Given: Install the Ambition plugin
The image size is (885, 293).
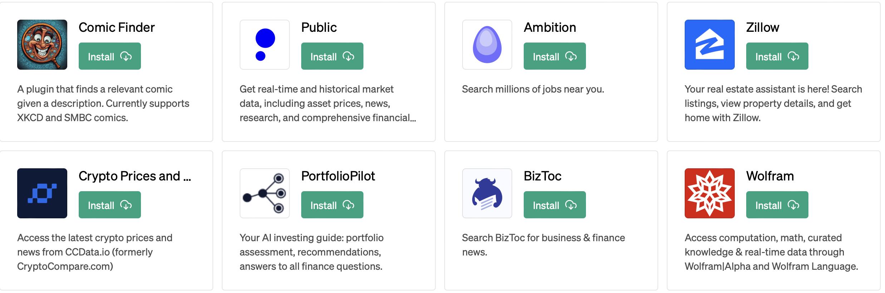Looking at the screenshot, I should pos(555,56).
